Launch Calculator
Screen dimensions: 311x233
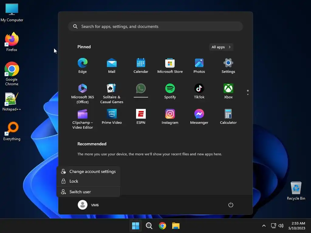(x=228, y=116)
